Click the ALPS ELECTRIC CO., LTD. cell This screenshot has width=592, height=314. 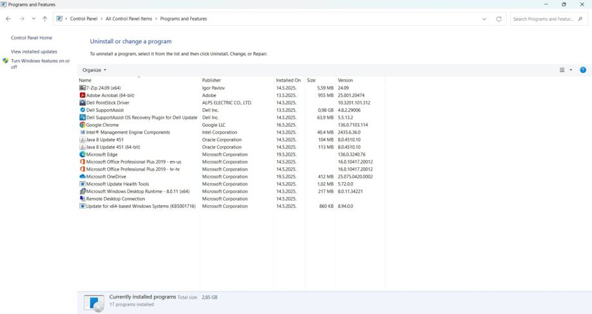pyautogui.click(x=227, y=102)
